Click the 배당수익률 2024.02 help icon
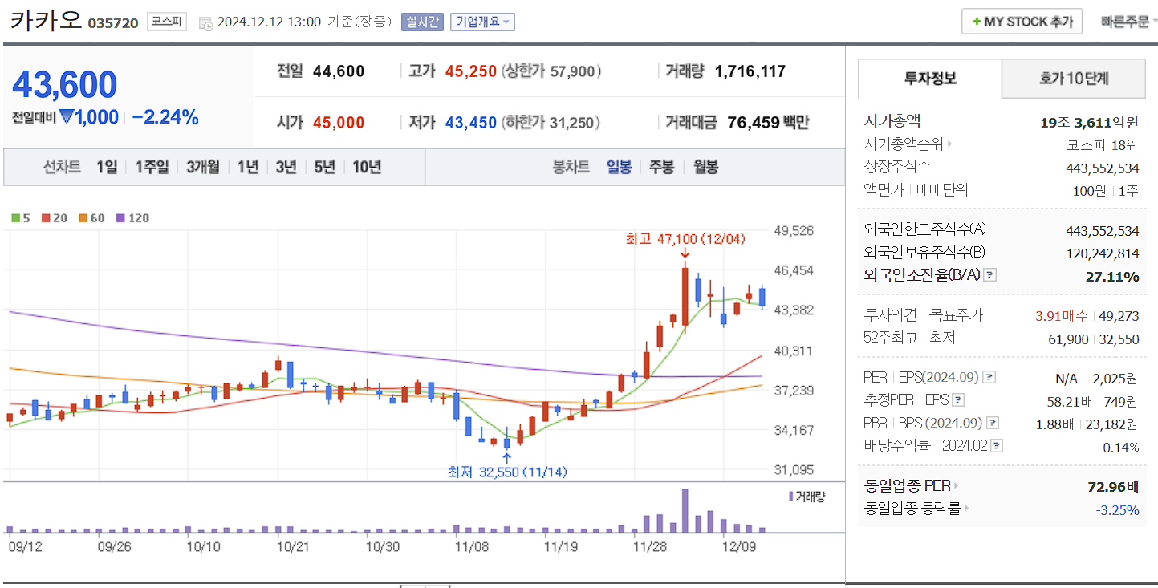The height and width of the screenshot is (588, 1158). [x=996, y=445]
